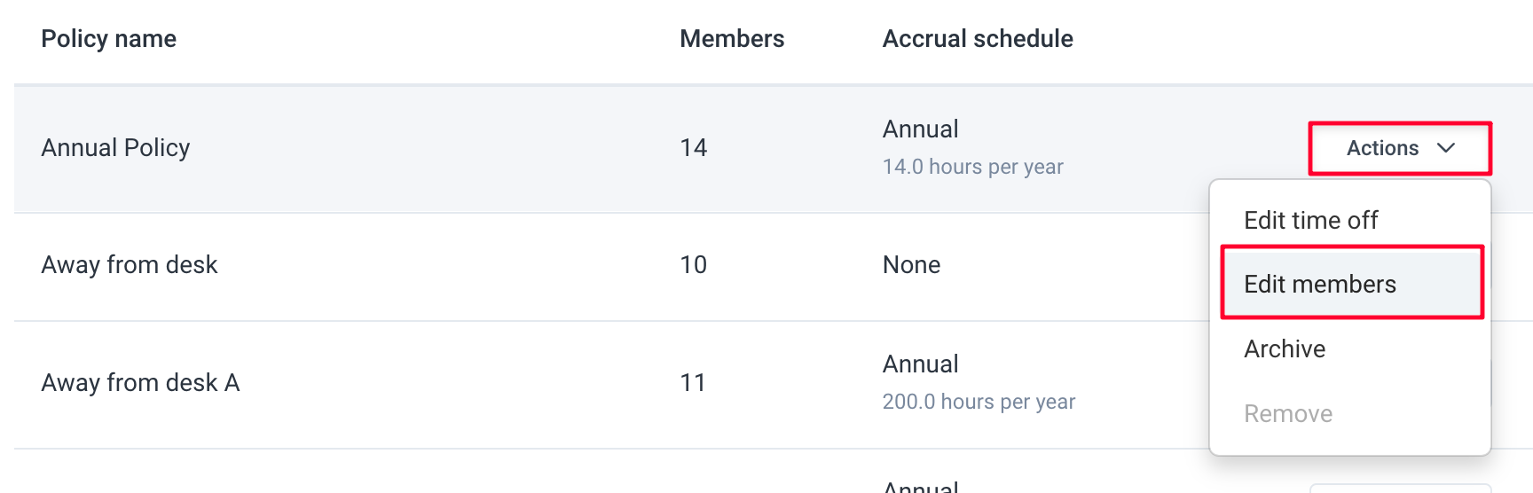Click the Members column header

pyautogui.click(x=732, y=39)
